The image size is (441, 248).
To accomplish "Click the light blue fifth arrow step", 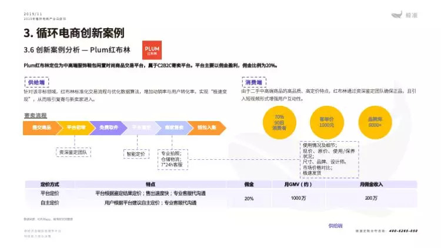I will [174, 128].
